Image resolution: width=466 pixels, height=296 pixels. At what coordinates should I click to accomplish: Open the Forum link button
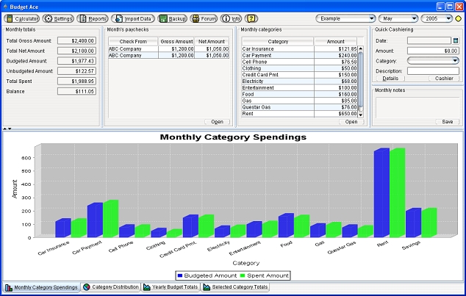[204, 18]
